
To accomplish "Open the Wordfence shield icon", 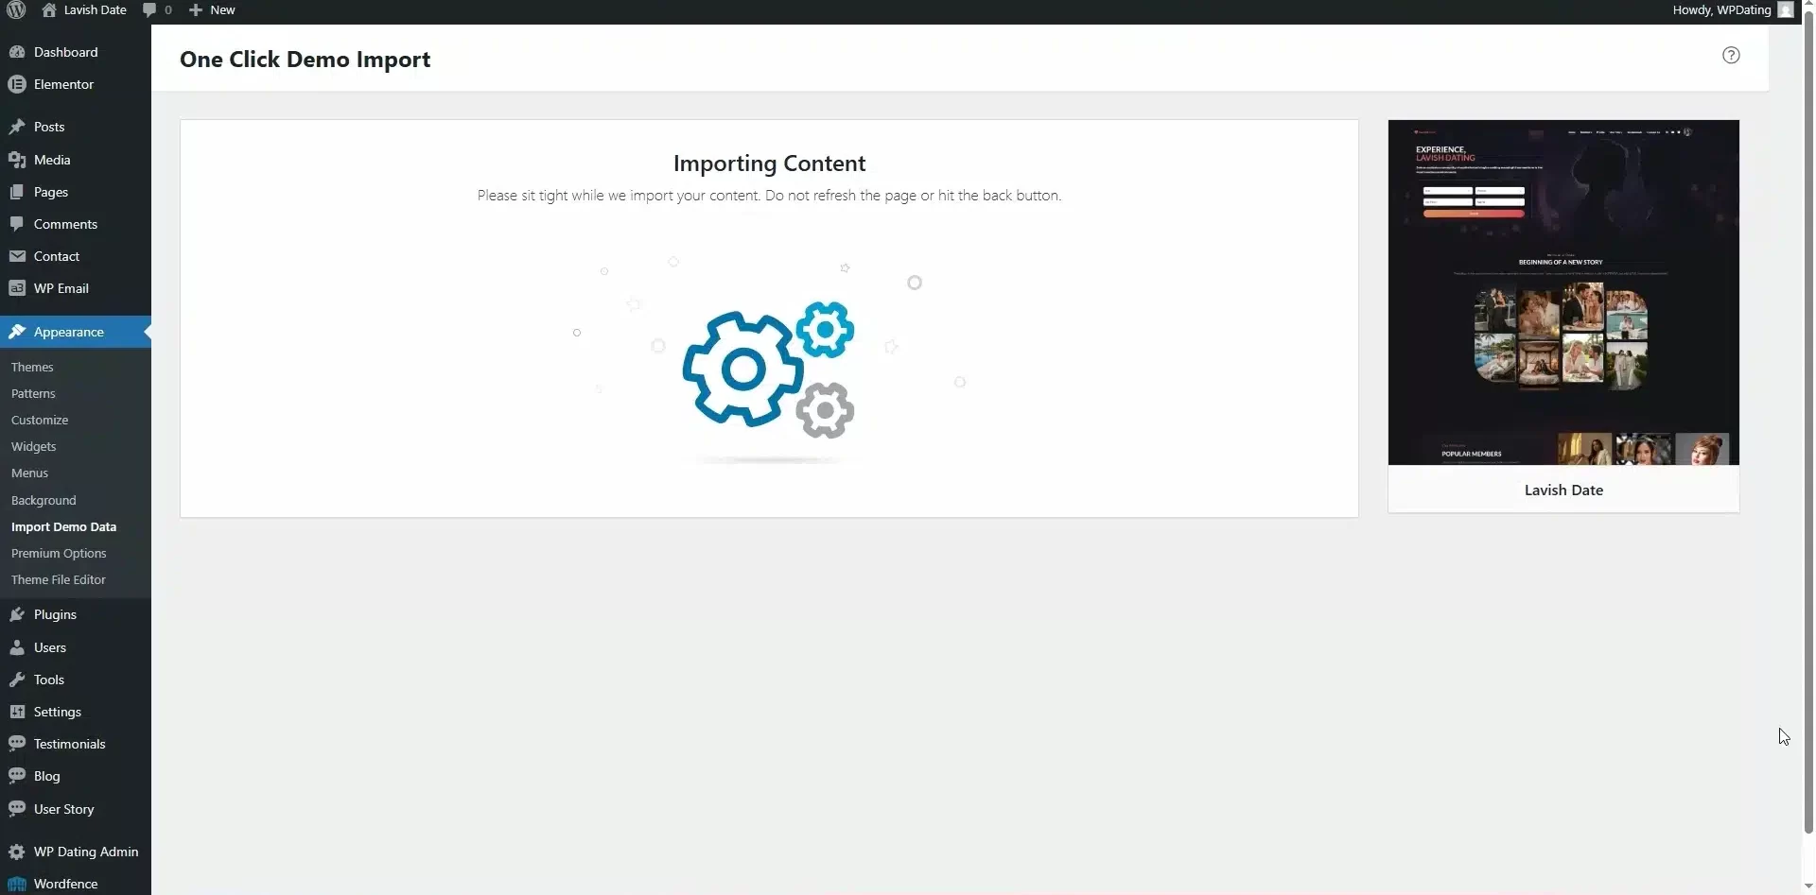I will (x=17, y=884).
